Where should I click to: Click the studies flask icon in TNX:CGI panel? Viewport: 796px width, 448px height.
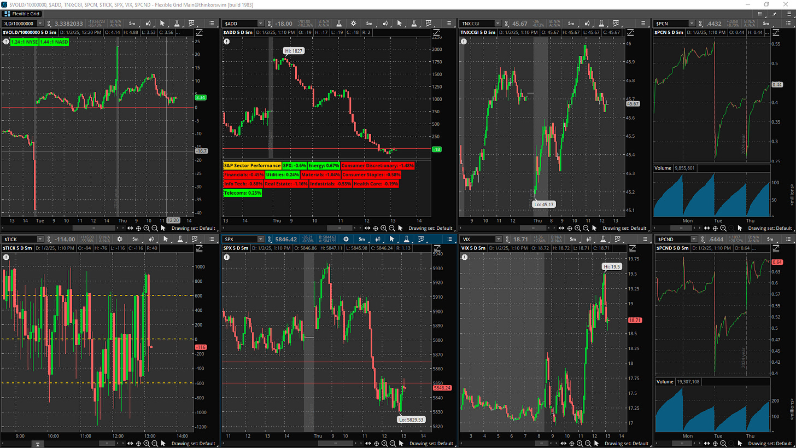point(600,24)
